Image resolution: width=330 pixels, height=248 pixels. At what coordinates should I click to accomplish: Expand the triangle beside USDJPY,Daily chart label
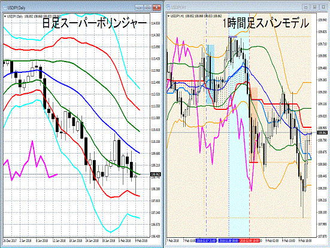pos(5,16)
